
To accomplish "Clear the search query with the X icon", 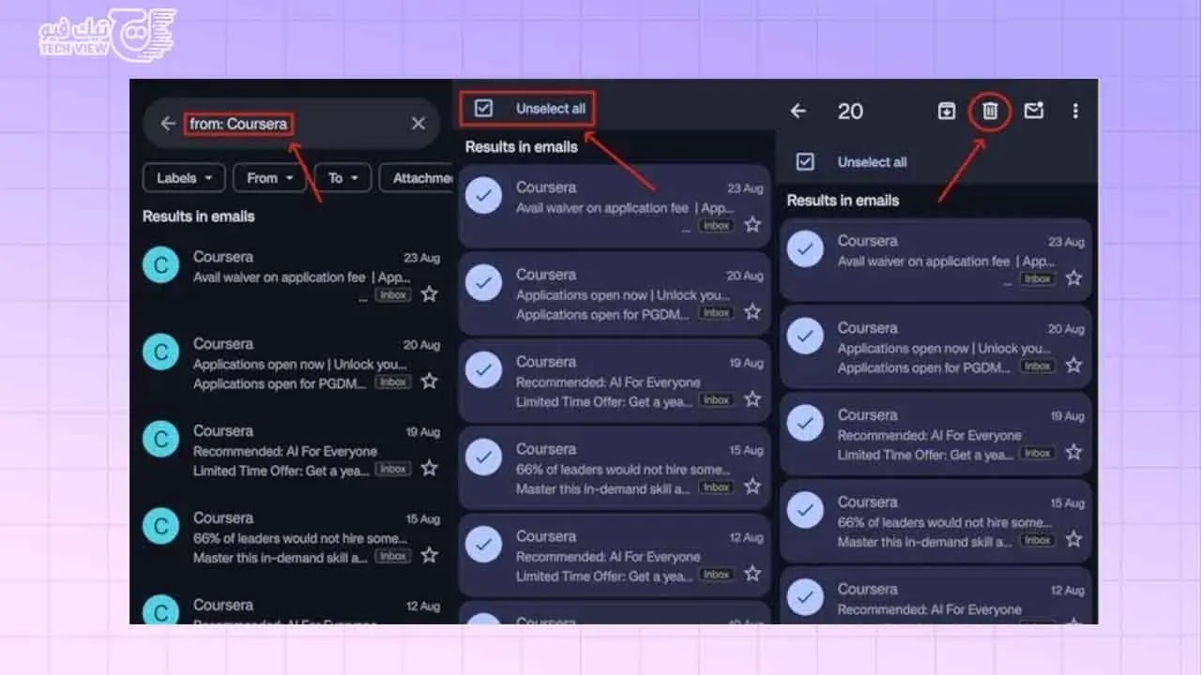I will (x=418, y=124).
